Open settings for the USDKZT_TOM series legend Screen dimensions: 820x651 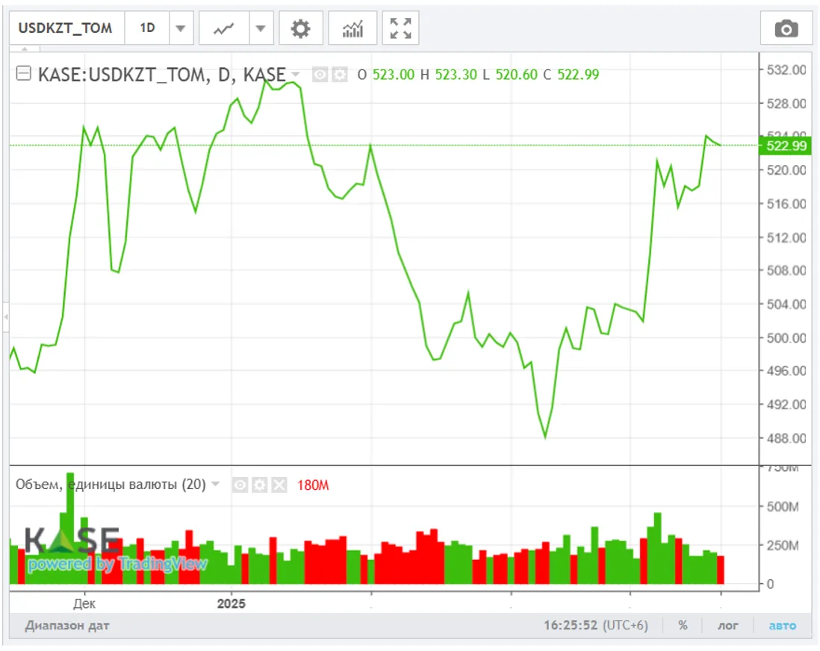(x=340, y=75)
